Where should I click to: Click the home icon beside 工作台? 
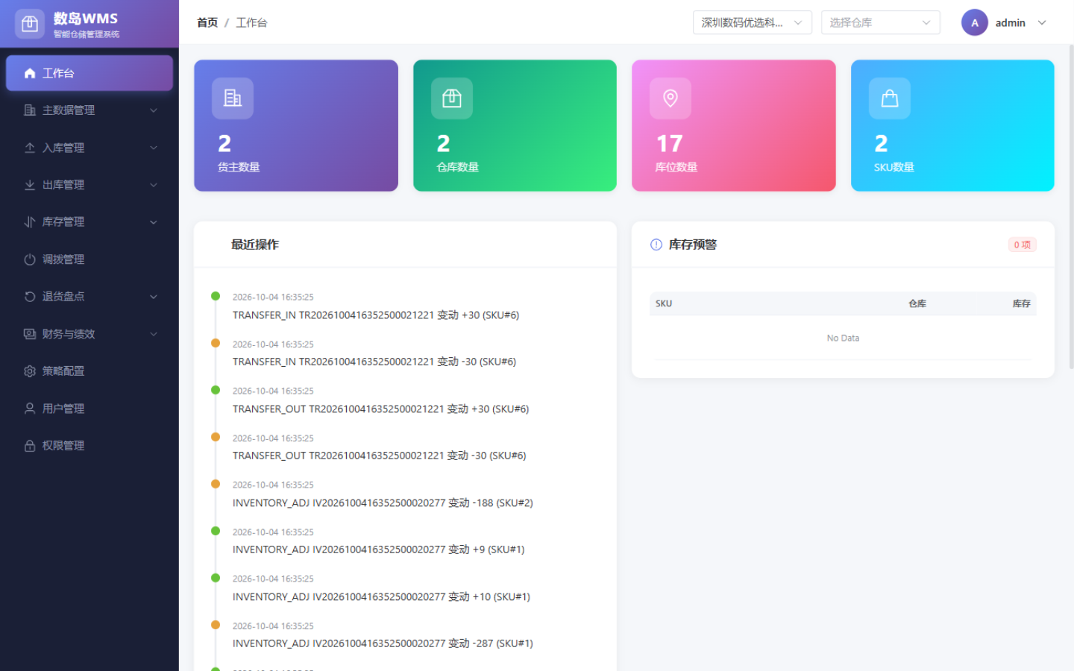pyautogui.click(x=30, y=73)
